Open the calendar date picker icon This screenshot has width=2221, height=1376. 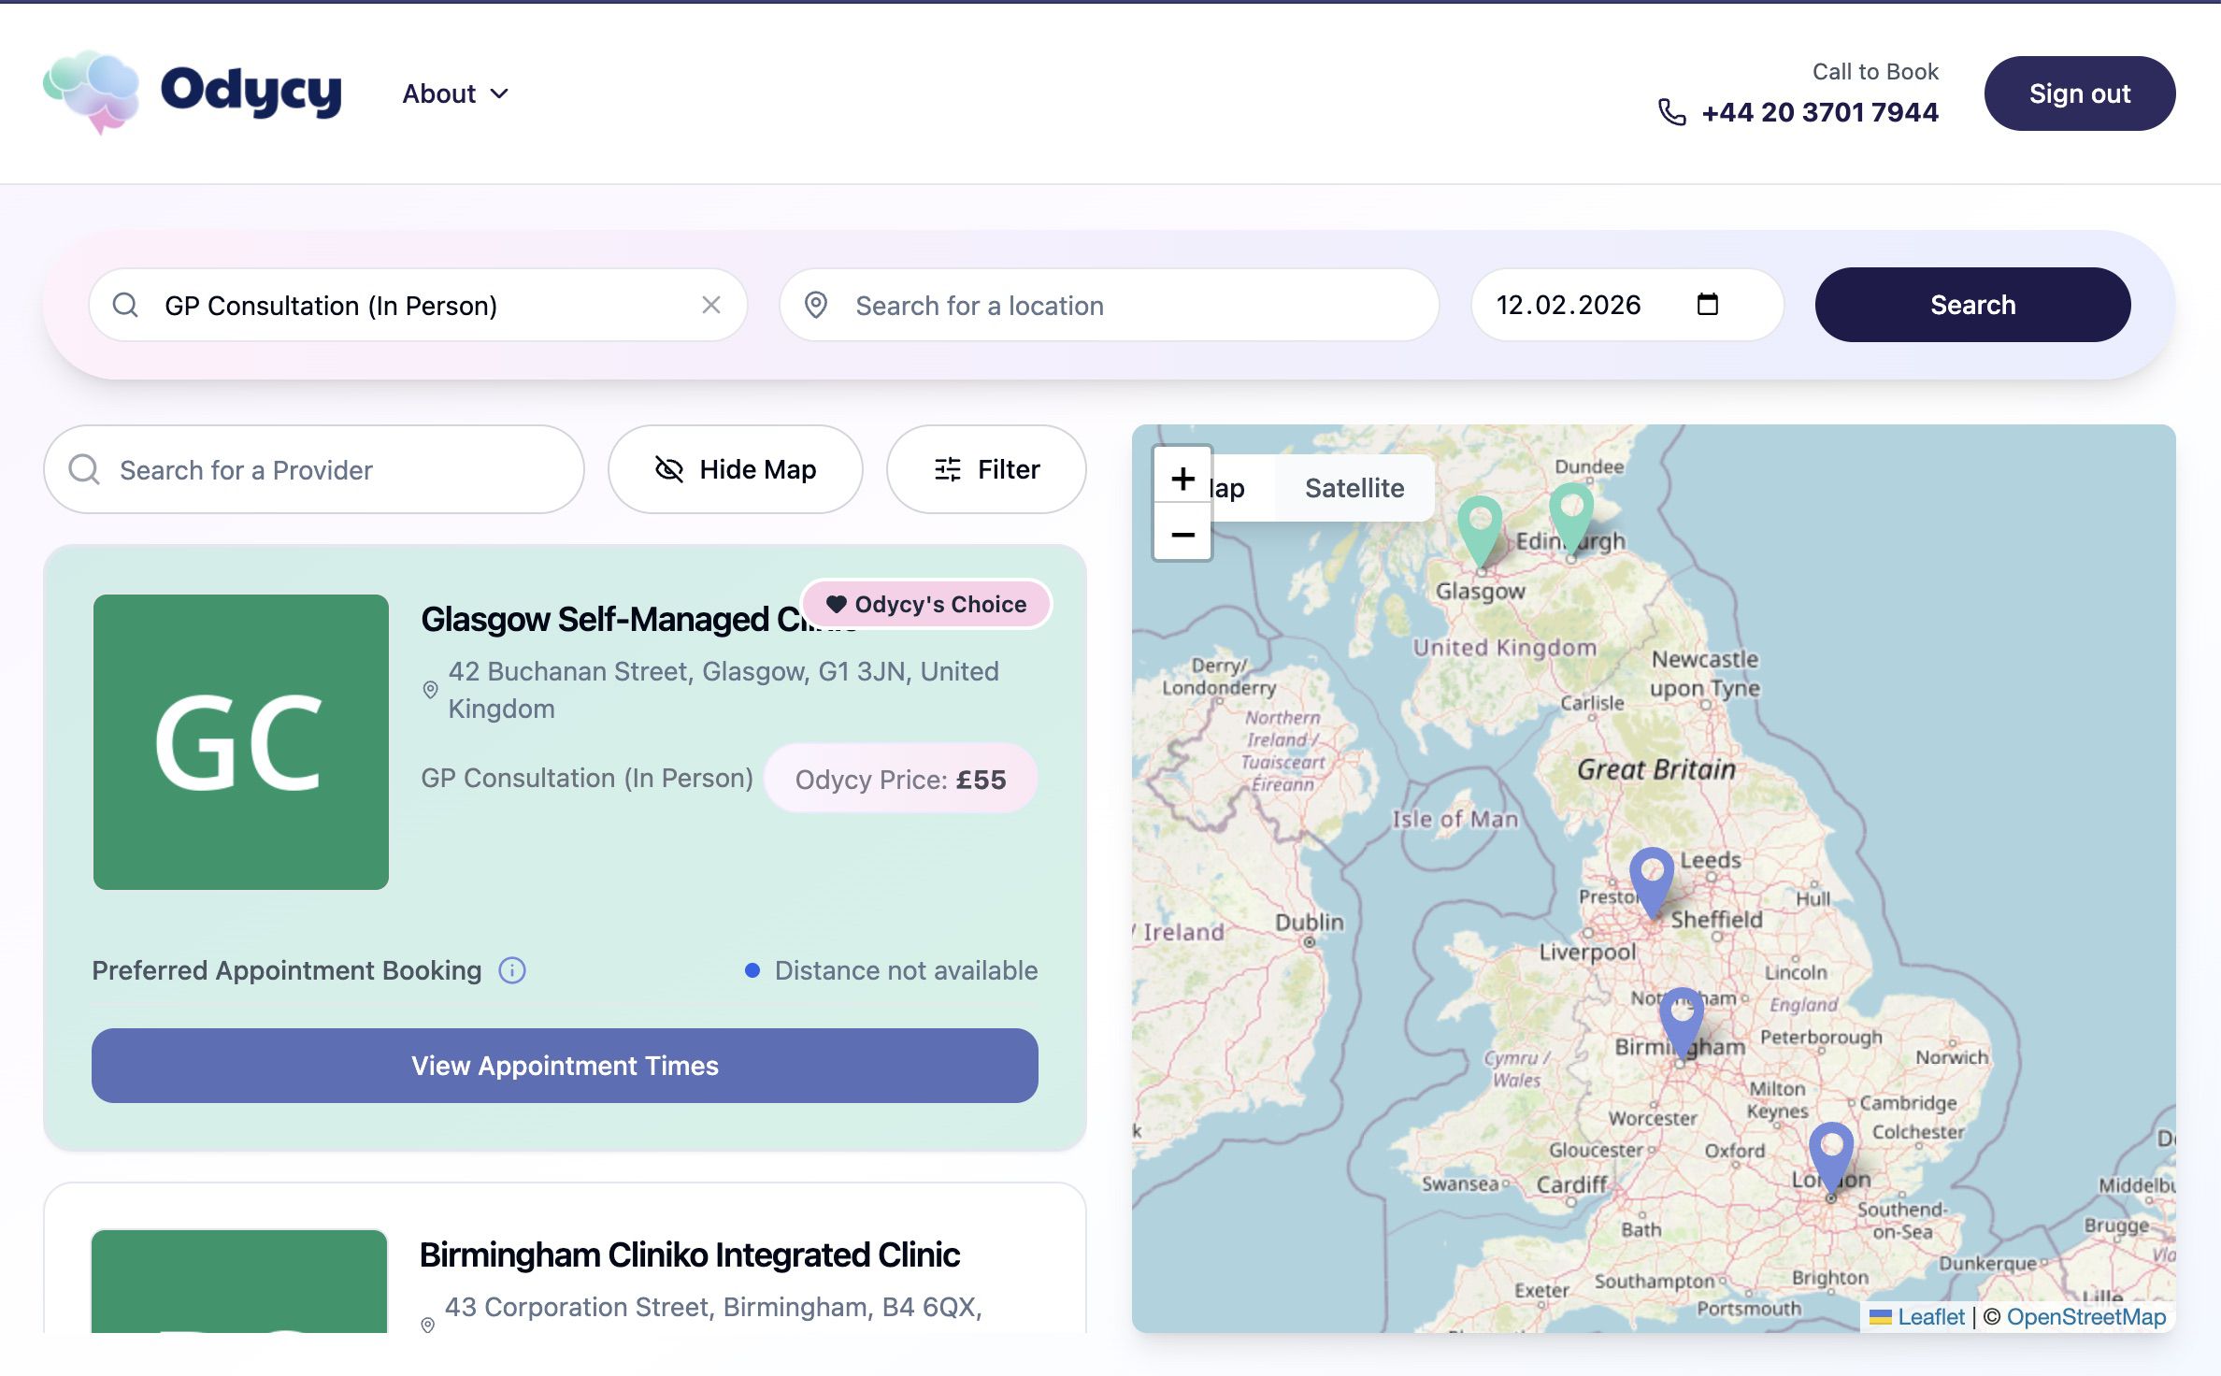coord(1707,305)
